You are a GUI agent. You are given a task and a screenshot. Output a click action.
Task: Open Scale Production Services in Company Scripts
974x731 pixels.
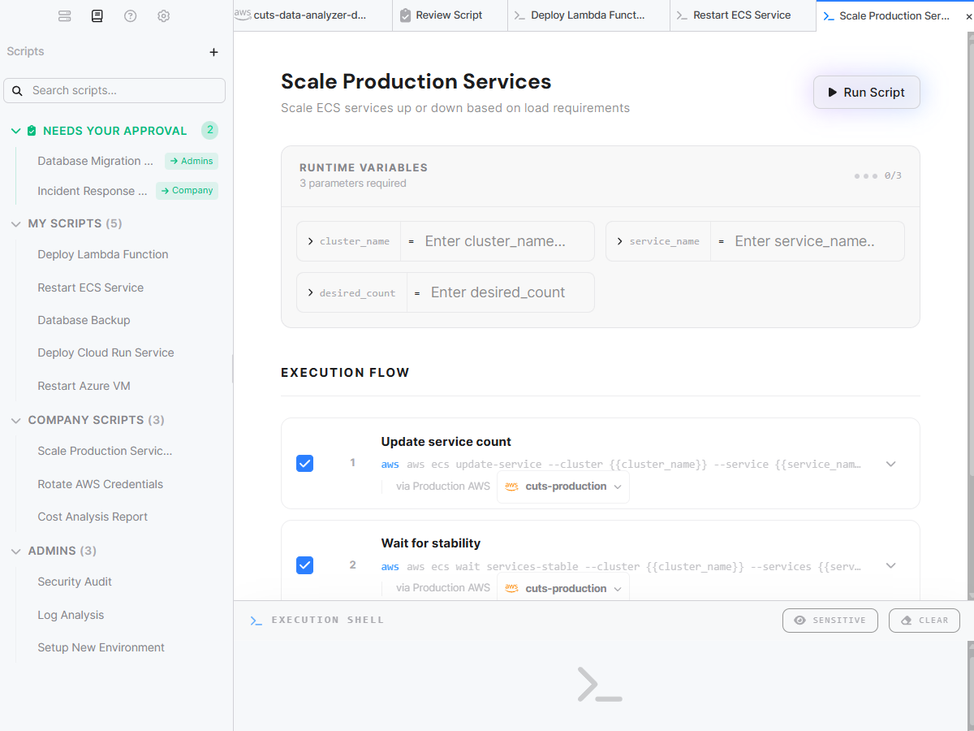coord(106,451)
